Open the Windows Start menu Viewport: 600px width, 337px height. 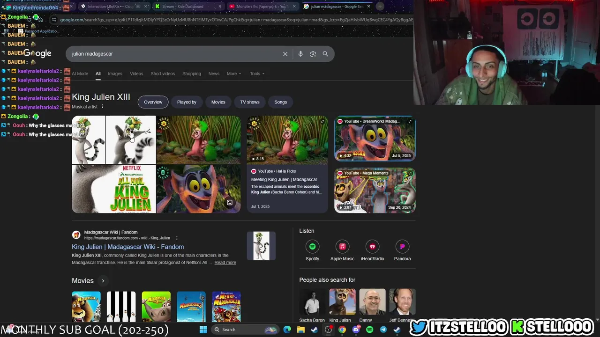point(203,330)
